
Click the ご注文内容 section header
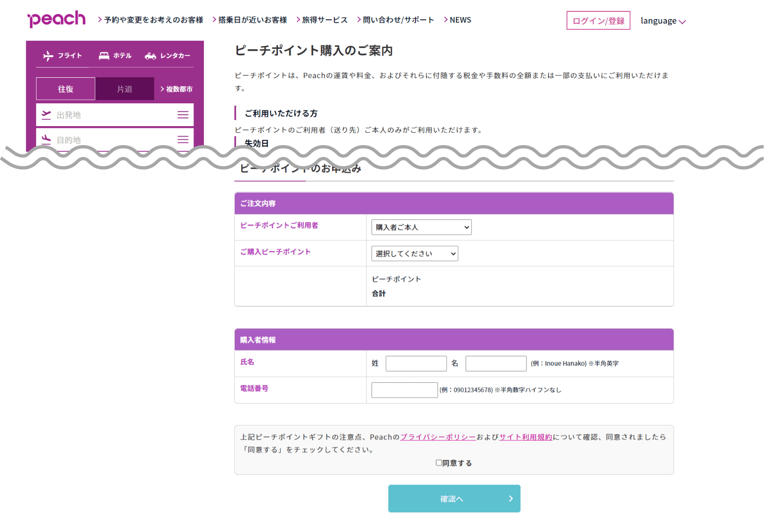454,203
